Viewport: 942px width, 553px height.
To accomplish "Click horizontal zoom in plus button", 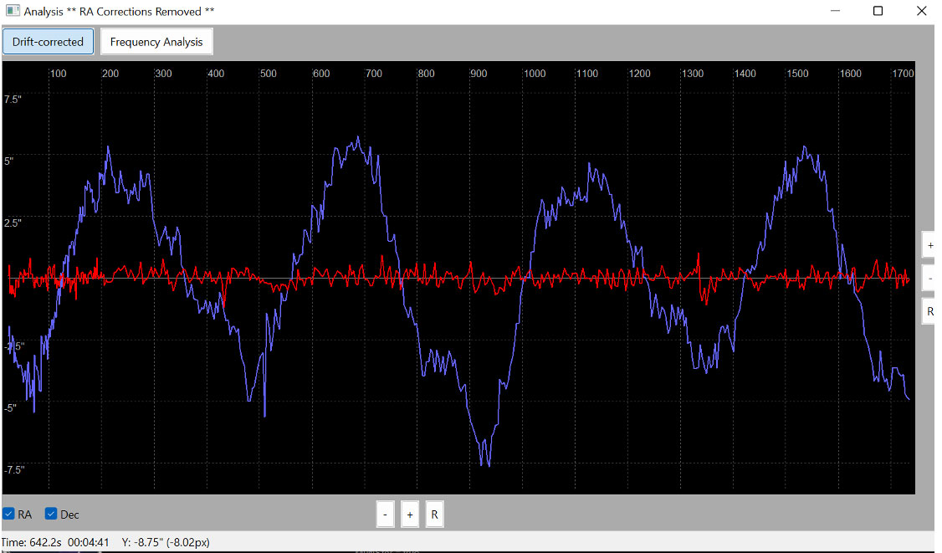I will 410,515.
